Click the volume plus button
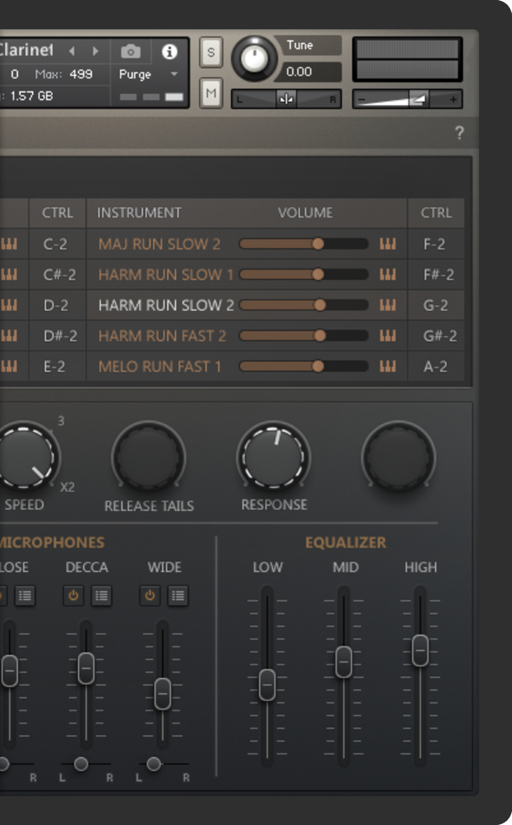The width and height of the screenshot is (512, 825). [453, 99]
